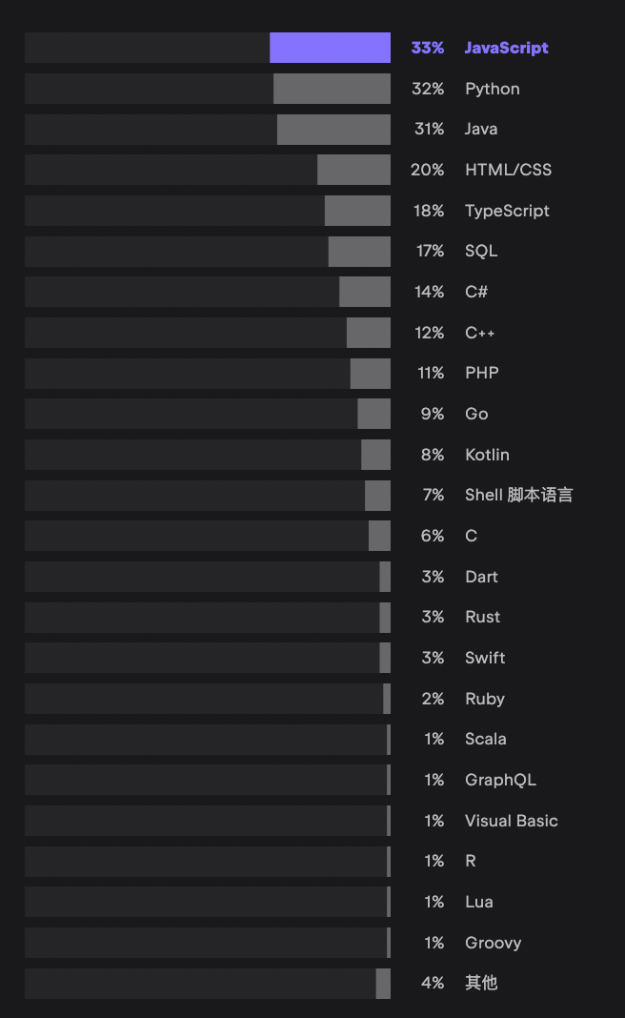Click the SQL 17% bar

click(359, 252)
